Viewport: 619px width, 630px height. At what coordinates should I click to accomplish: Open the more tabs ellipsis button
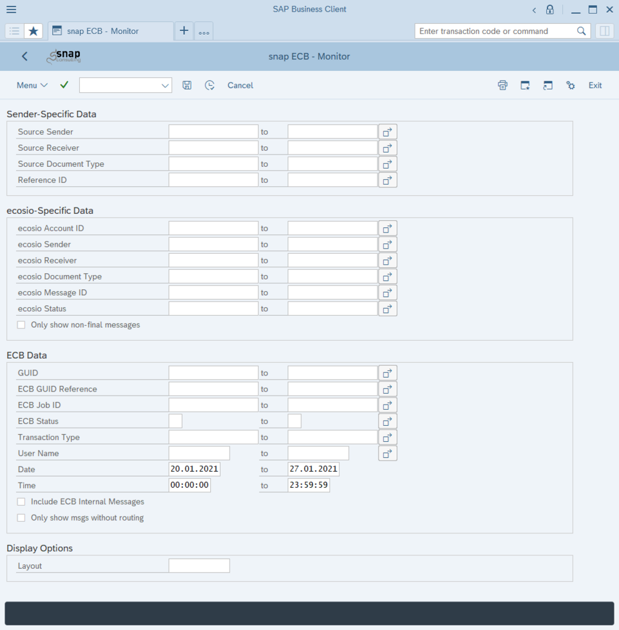(204, 32)
